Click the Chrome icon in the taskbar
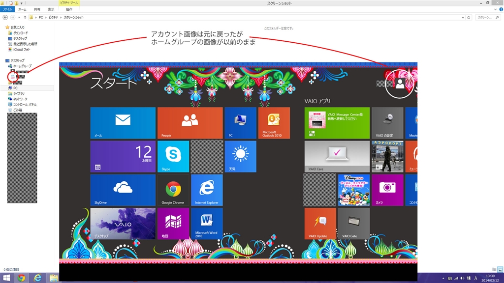504x283 pixels. click(21, 278)
